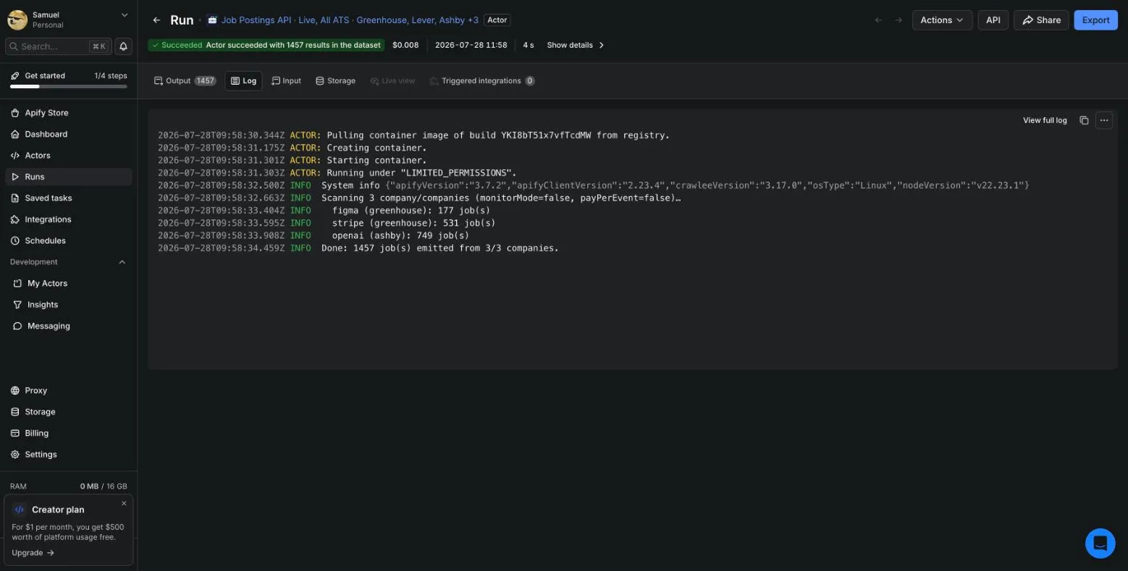Open the Actions dropdown
The image size is (1128, 571).
point(942,20)
